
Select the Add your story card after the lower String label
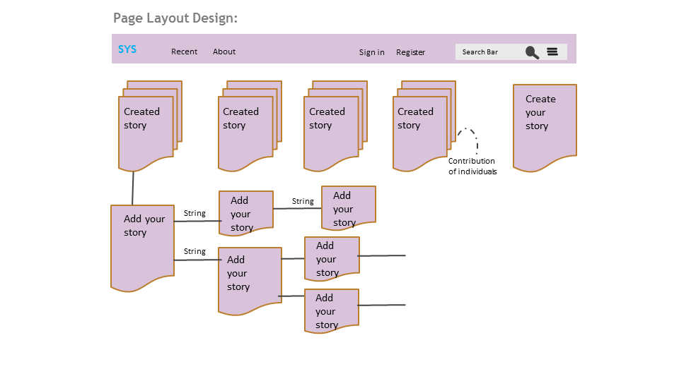[x=250, y=277]
